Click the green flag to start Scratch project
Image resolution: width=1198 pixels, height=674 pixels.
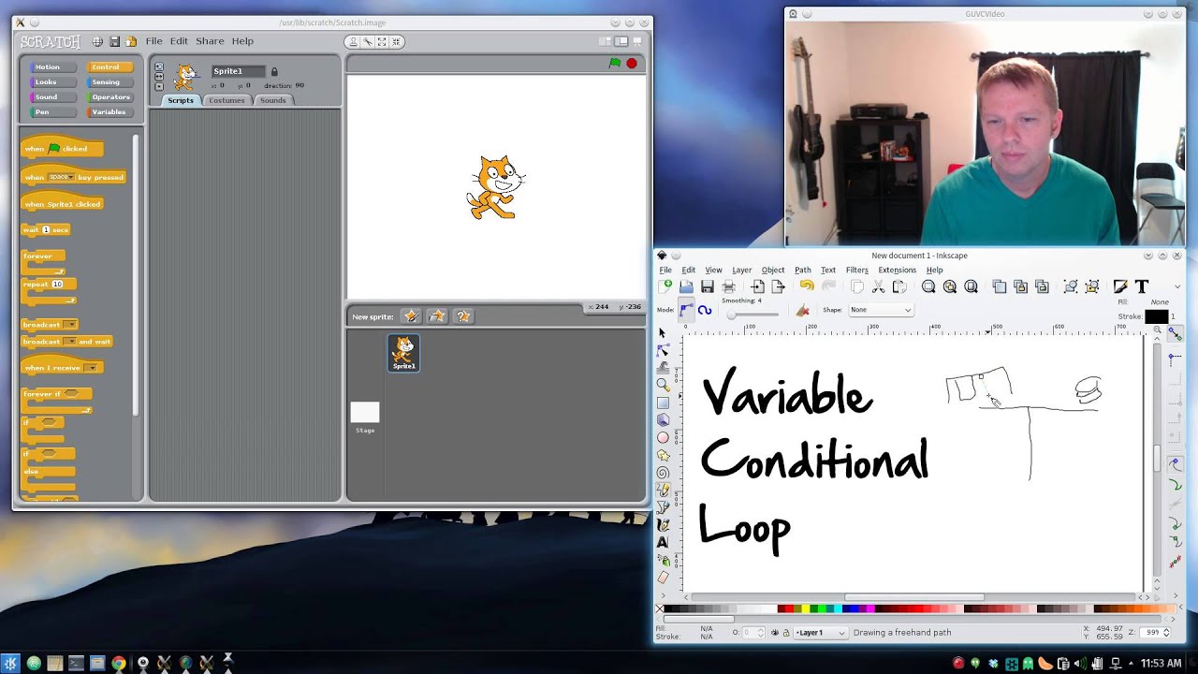pos(615,64)
